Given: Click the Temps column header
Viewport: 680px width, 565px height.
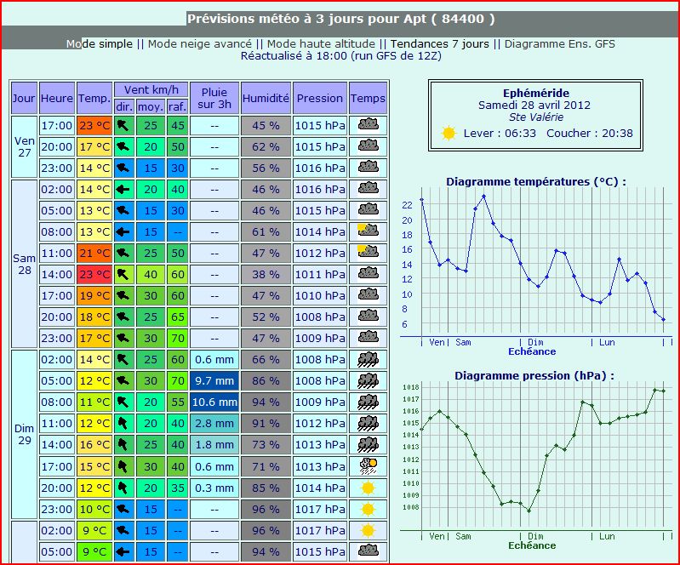Looking at the screenshot, I should (x=368, y=98).
